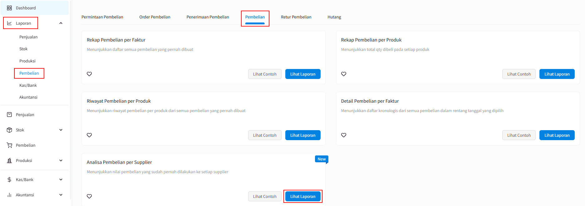Collapse the Laporan menu chevron
The height and width of the screenshot is (206, 585).
[61, 23]
